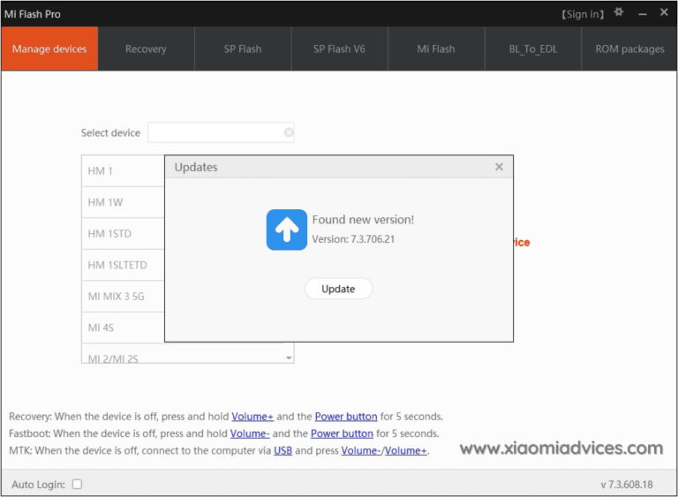Enable the Auto Login checkbox

click(x=77, y=484)
